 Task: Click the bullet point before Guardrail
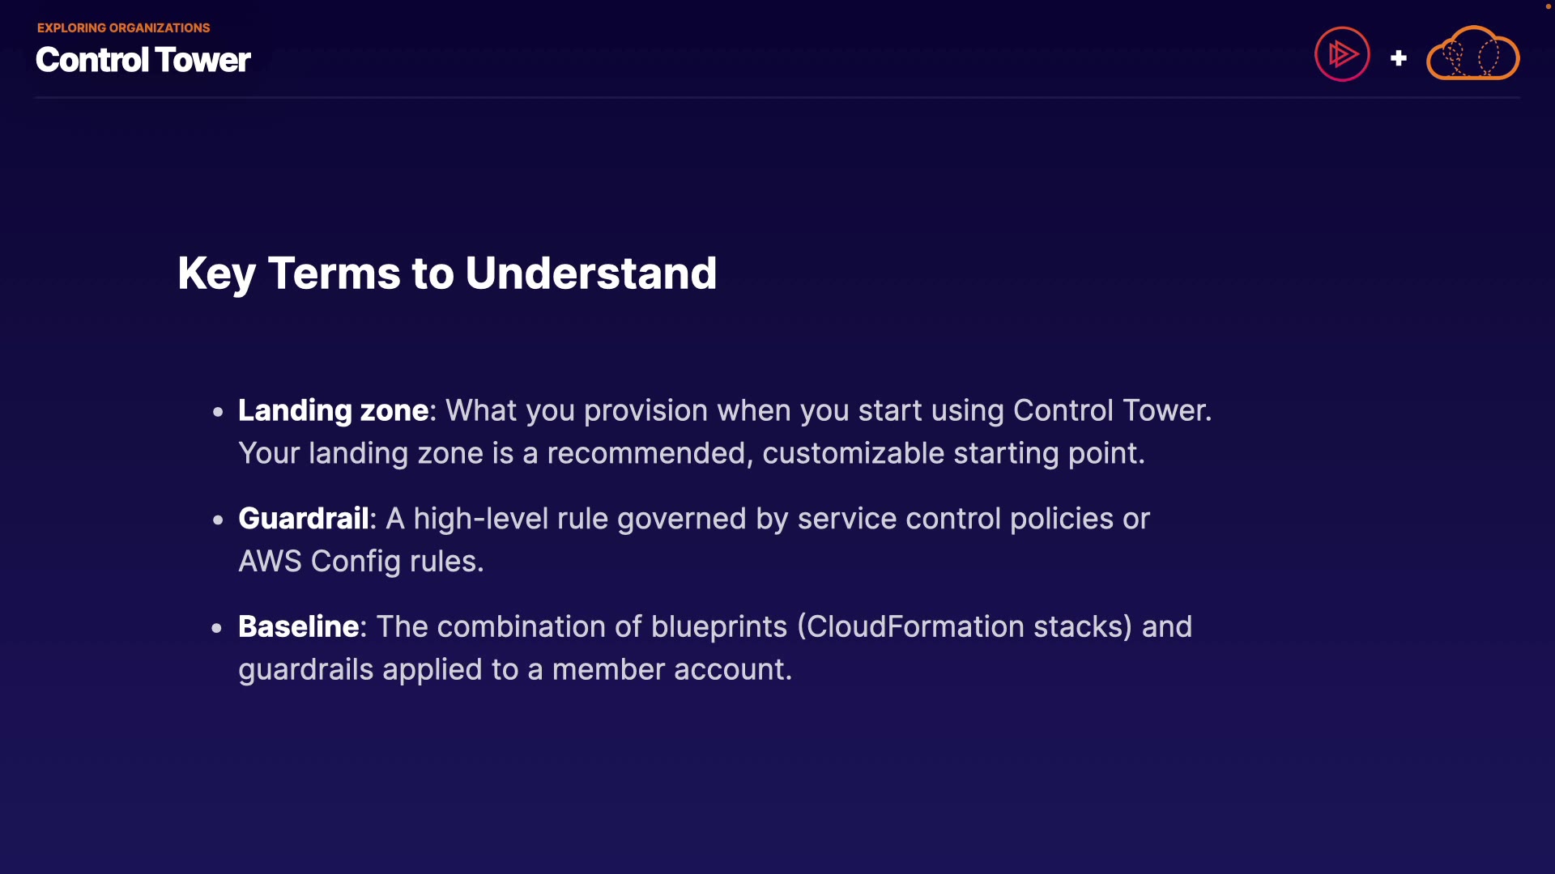coord(217,520)
